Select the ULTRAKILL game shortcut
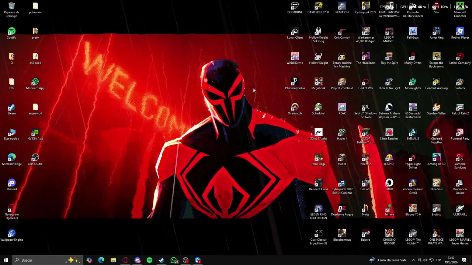Viewport: 472px width, 265px height. pos(460,210)
